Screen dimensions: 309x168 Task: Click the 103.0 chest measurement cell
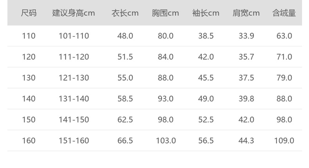[165, 141]
